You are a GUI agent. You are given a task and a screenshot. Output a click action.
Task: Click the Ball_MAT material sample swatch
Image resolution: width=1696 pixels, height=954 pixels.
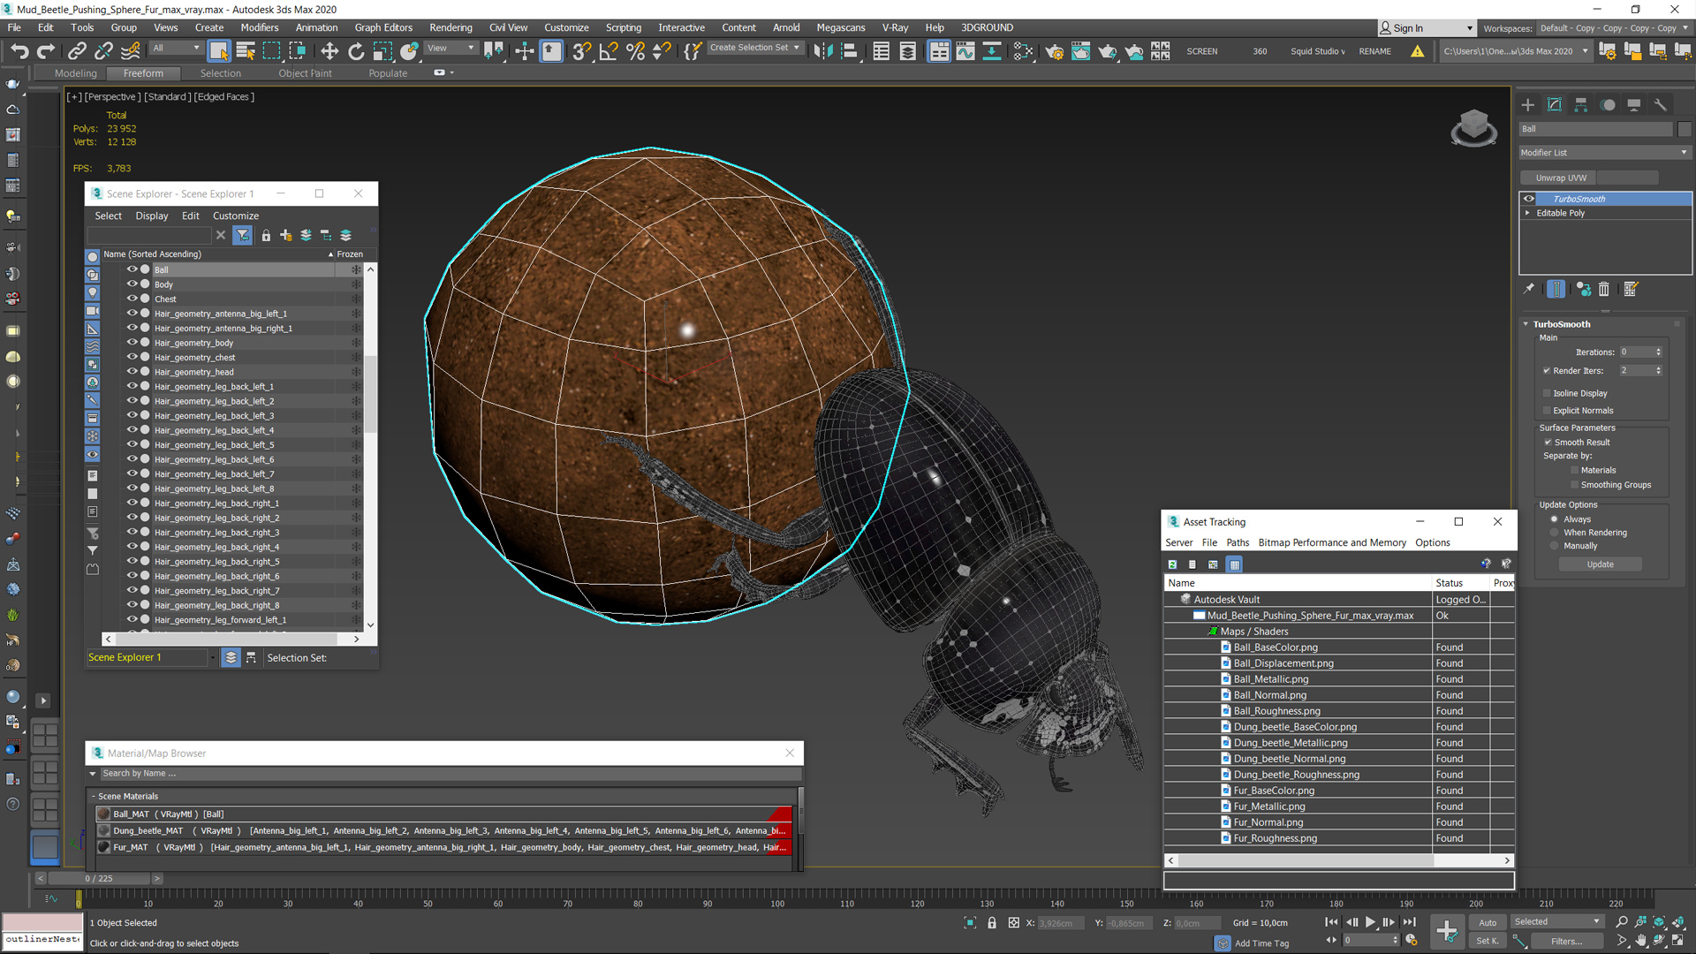click(104, 814)
